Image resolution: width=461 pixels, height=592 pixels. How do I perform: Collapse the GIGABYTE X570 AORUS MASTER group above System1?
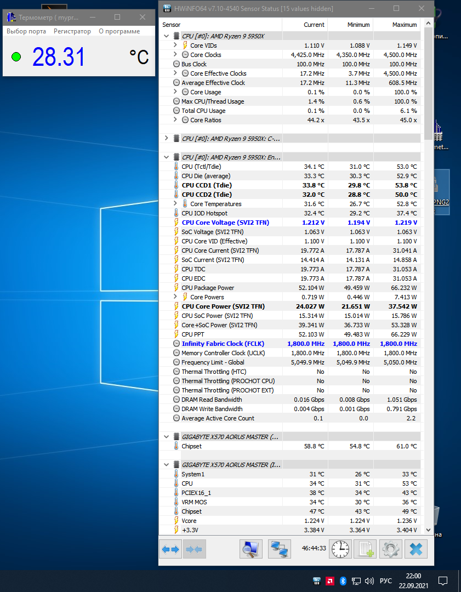[x=166, y=465]
